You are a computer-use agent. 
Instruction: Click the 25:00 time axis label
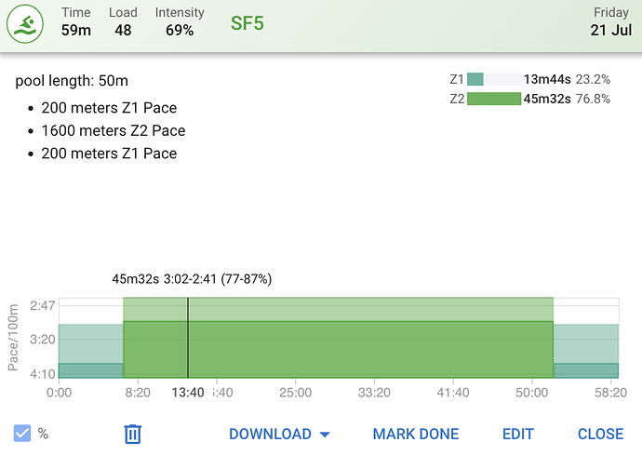click(295, 393)
